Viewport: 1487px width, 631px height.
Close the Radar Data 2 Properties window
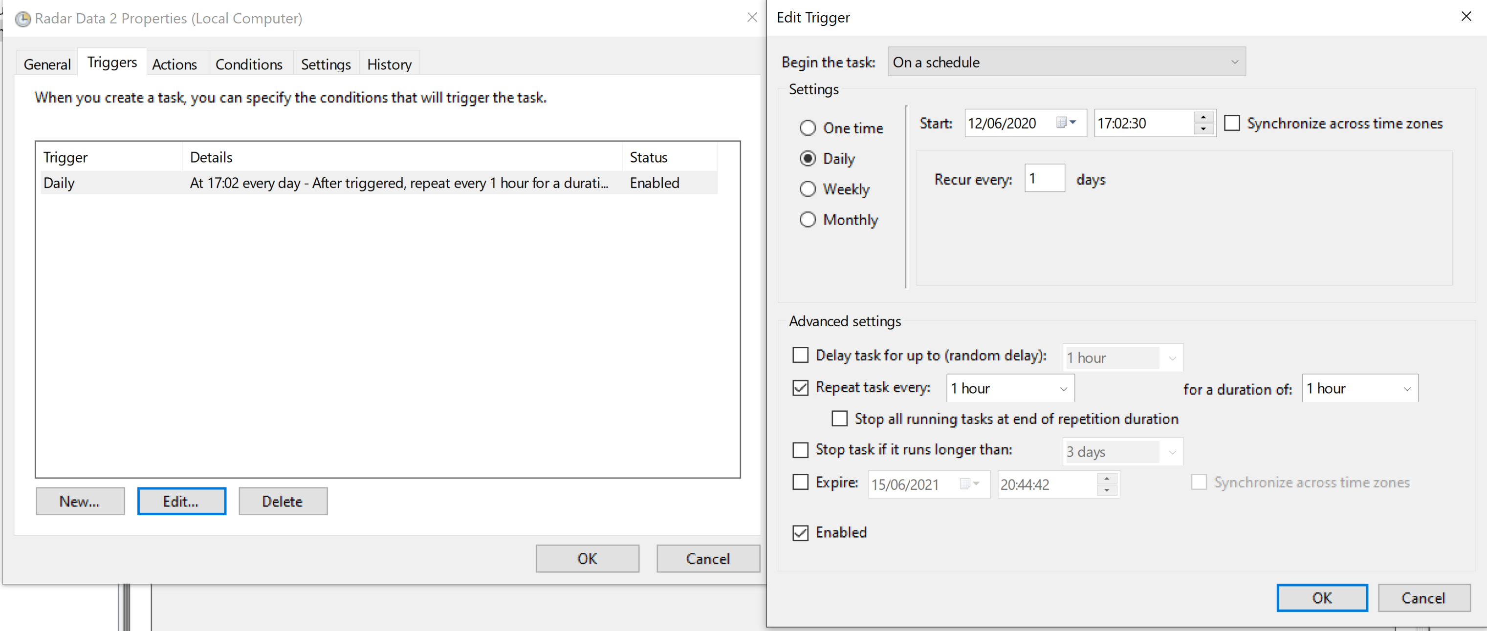point(752,18)
